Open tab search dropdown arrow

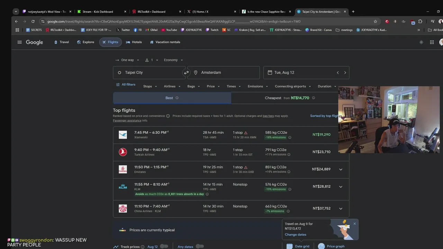16,11
